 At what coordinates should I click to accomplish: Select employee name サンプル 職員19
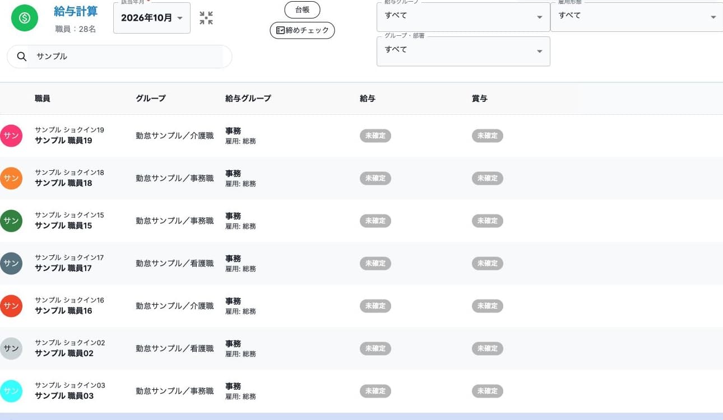coord(63,141)
